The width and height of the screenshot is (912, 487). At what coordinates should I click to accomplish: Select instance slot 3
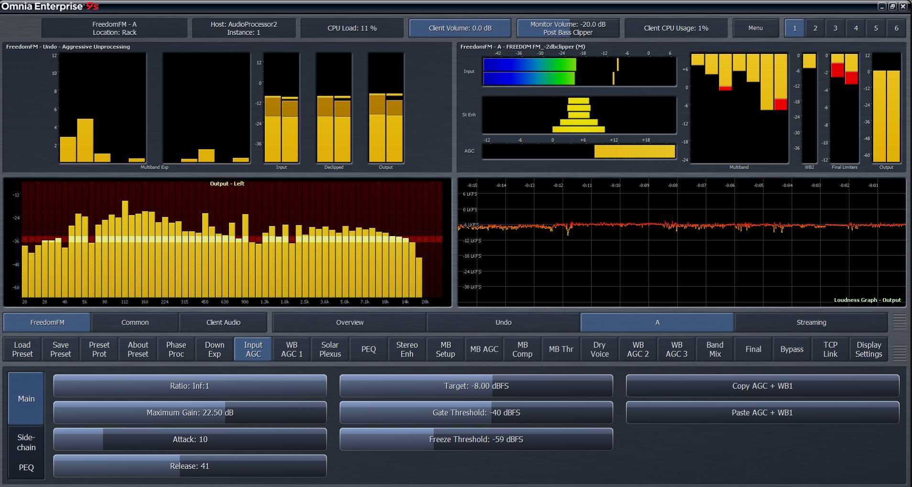coord(835,28)
